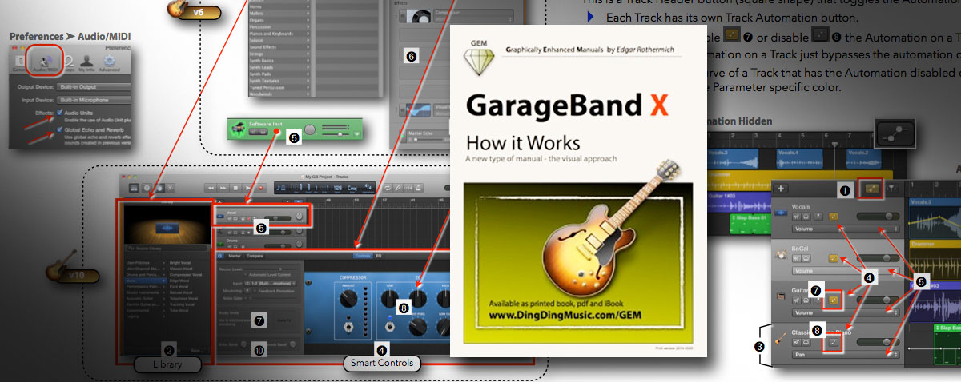The image size is (961, 382).
Task: Toggle automation button on SoCal track
Action: [x=833, y=259]
